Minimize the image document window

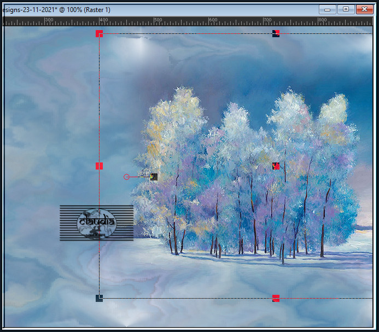pos(327,10)
